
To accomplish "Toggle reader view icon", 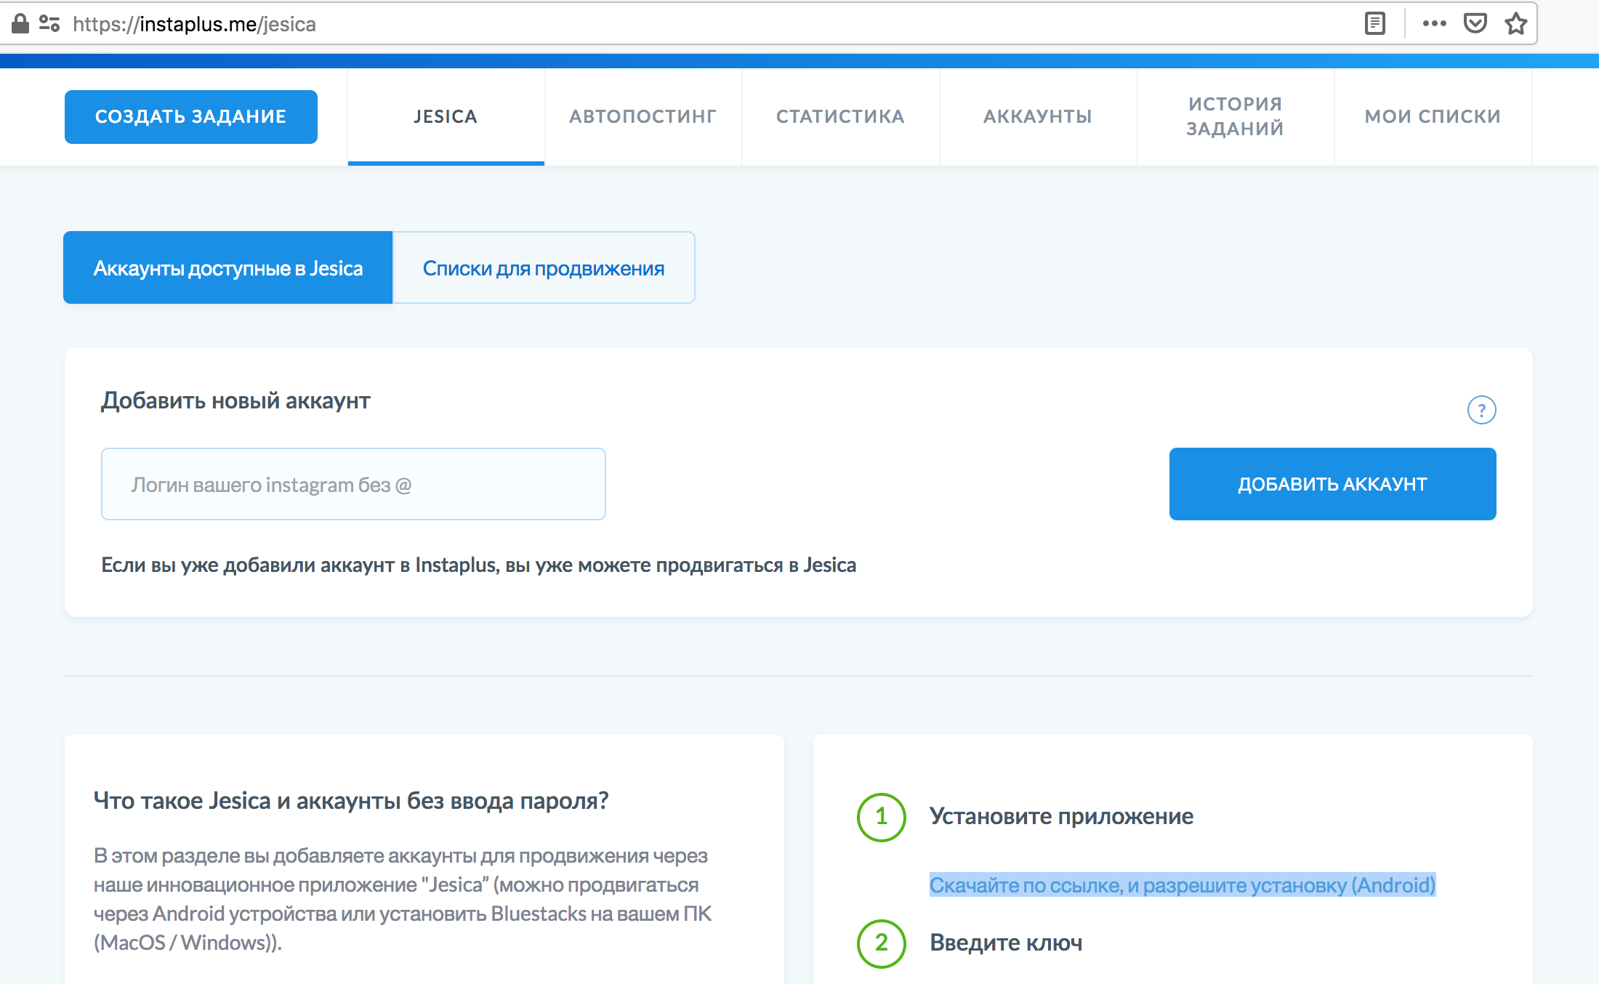I will [1374, 24].
